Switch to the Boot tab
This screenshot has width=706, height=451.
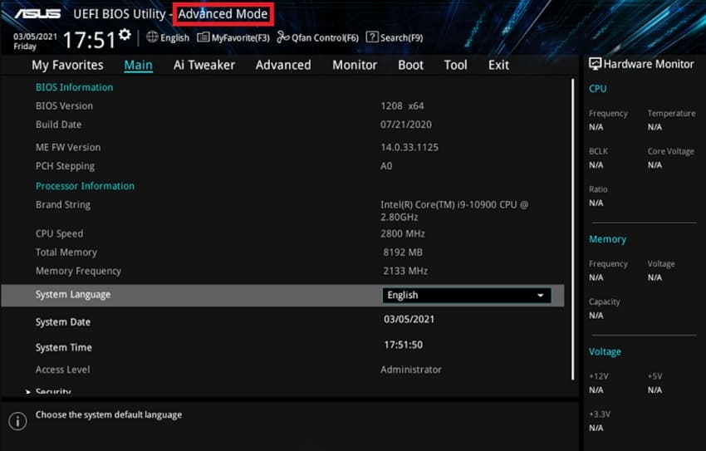pos(410,66)
